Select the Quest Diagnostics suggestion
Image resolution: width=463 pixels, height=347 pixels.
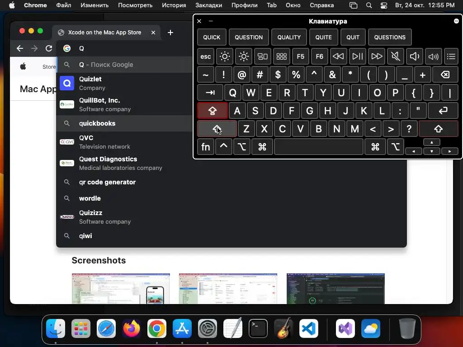click(x=231, y=163)
